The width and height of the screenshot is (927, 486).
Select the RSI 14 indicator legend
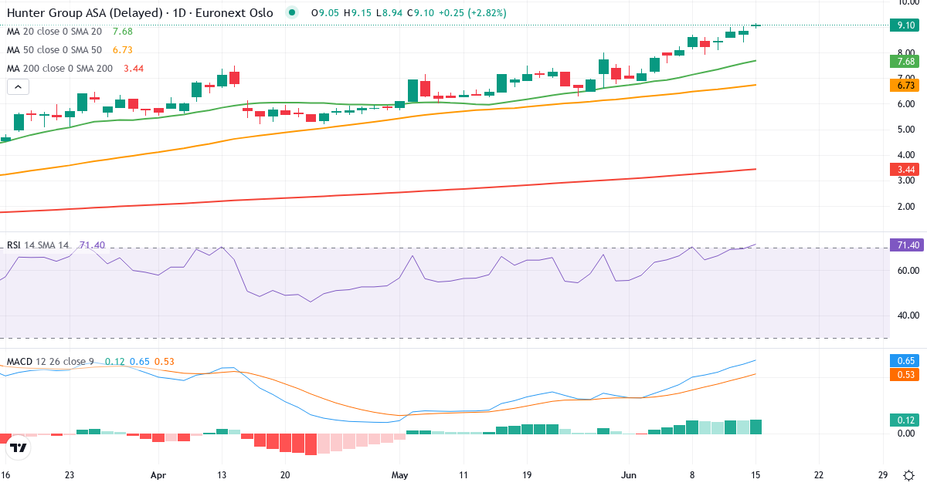38,245
